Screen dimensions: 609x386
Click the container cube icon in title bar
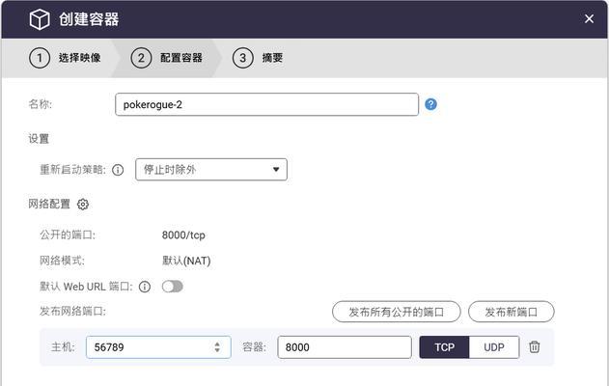pyautogui.click(x=40, y=19)
